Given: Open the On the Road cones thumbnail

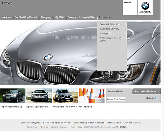Looking at the screenshot, I should (x=92, y=96).
